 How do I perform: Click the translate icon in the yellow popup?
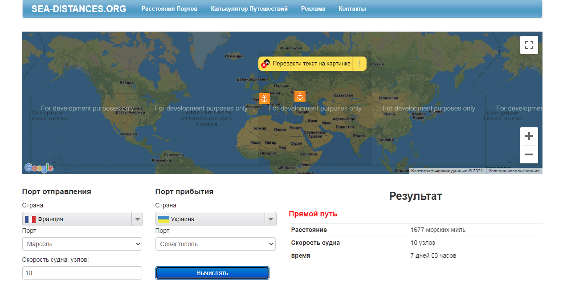(x=265, y=64)
